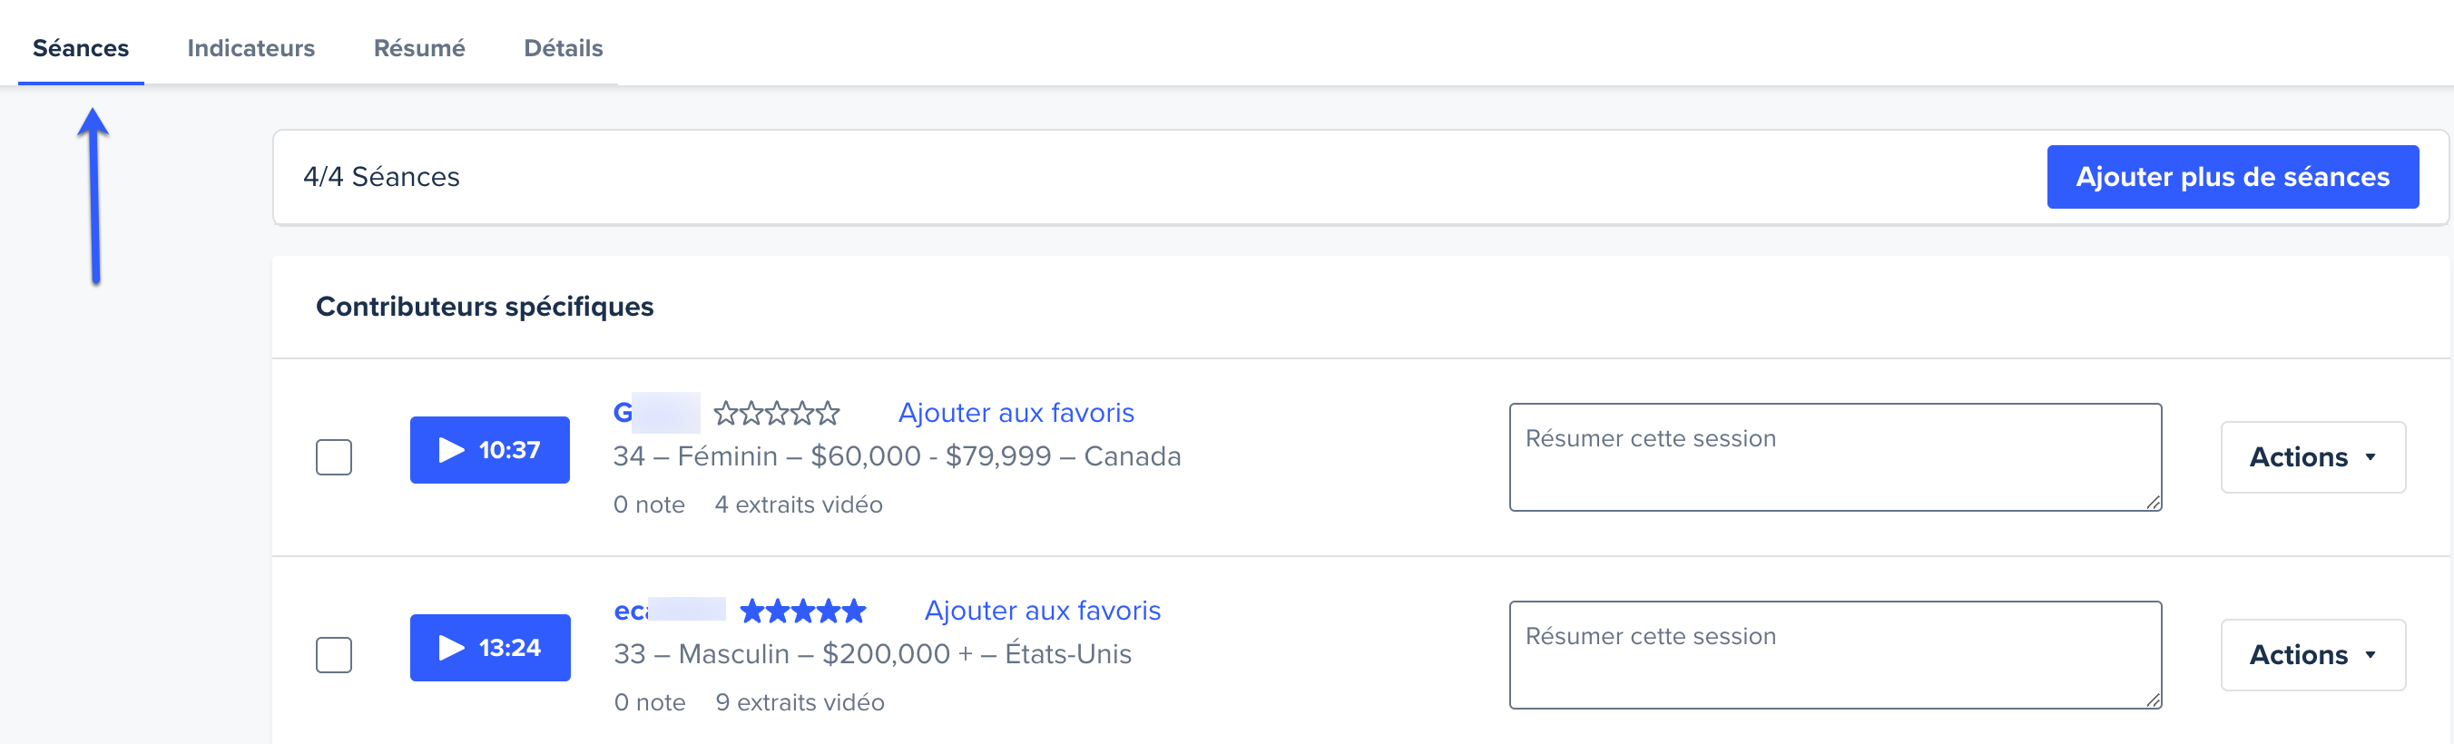
Task: Click third empty star of first contributor
Action: coord(776,414)
